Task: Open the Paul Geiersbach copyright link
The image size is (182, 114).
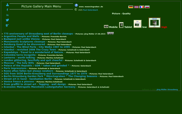Action: (x=90, y=10)
